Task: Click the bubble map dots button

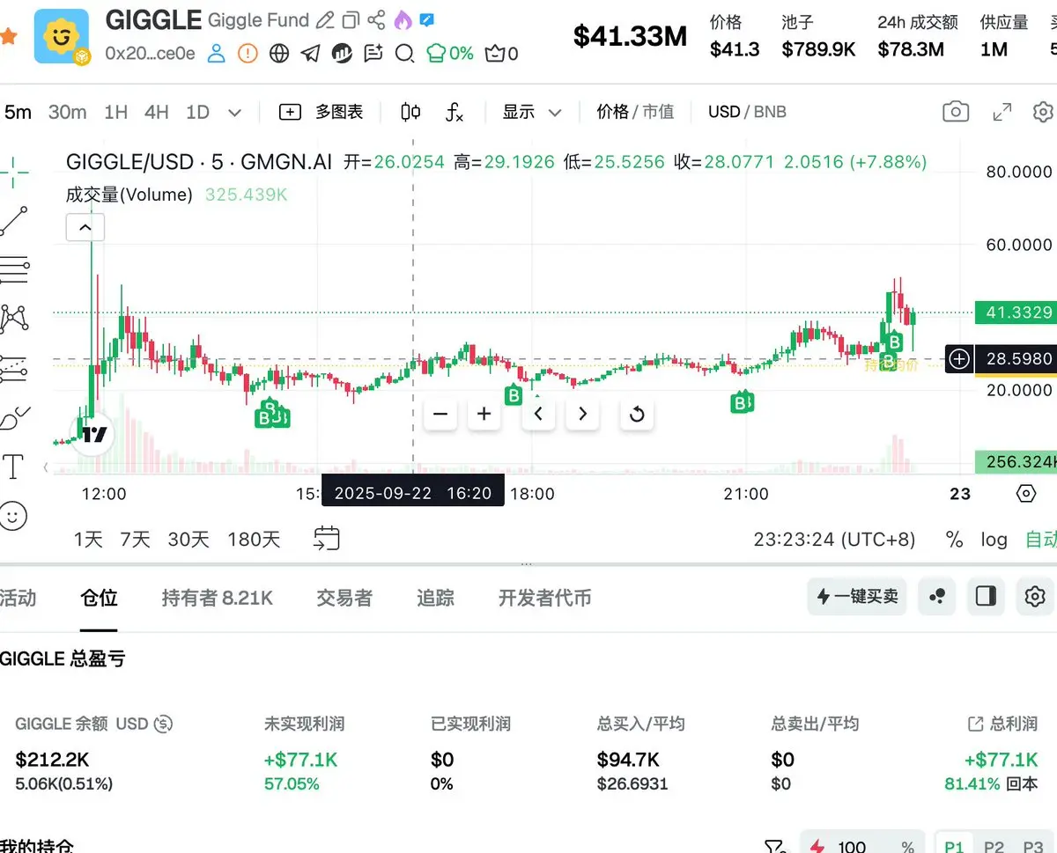Action: coord(937,597)
